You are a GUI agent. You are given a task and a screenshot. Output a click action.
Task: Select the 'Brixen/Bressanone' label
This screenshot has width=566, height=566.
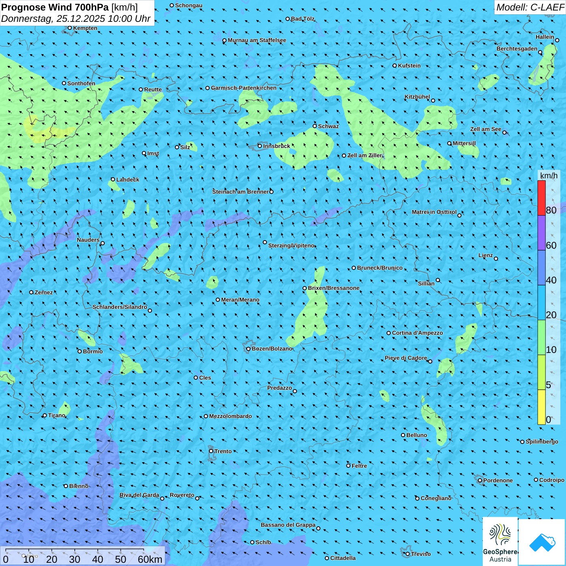pos(334,288)
